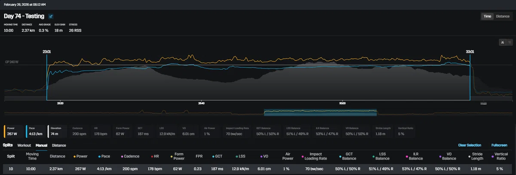The height and width of the screenshot is (175, 516).
Task: Open the Workout splits tab
Action: pyautogui.click(x=24, y=145)
